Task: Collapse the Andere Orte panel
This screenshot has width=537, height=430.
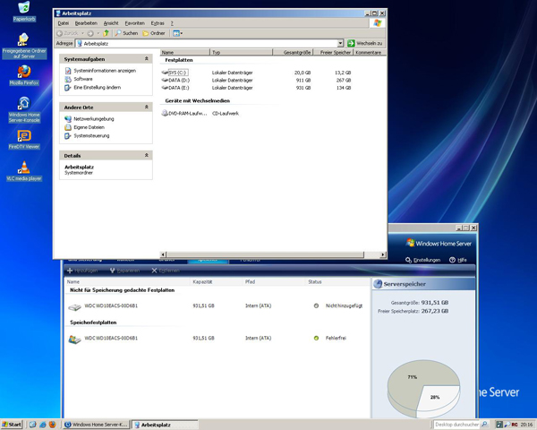Action: [x=146, y=107]
